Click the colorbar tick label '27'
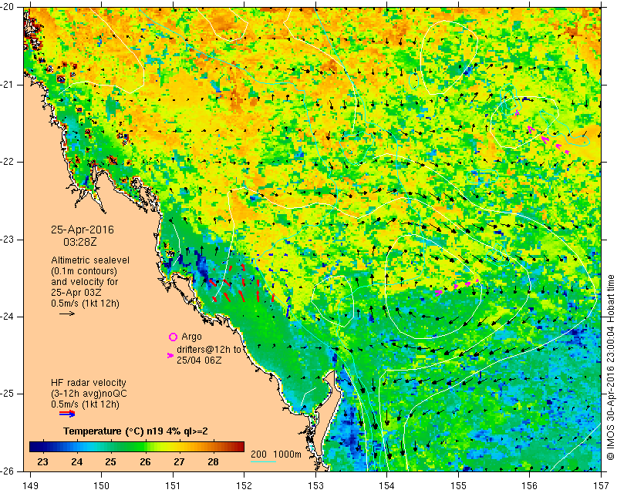The height and width of the screenshot is (493, 617). pos(179,461)
